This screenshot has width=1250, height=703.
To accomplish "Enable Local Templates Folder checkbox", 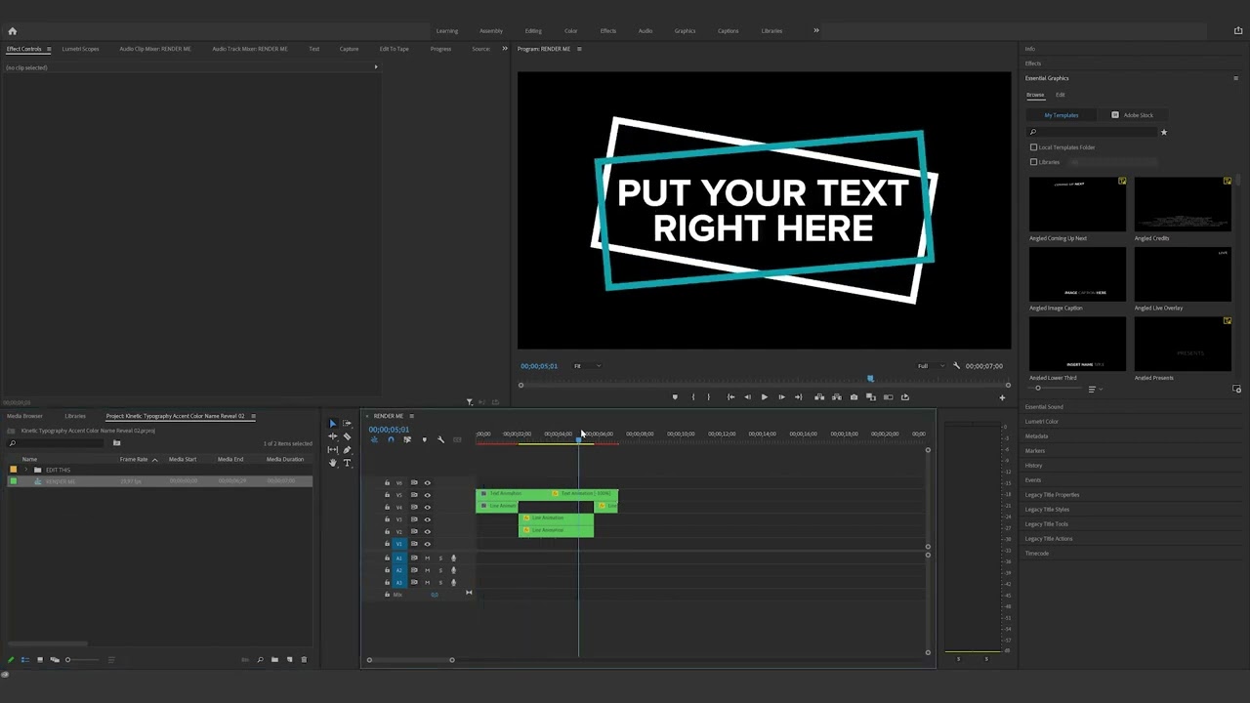I will coord(1034,147).
